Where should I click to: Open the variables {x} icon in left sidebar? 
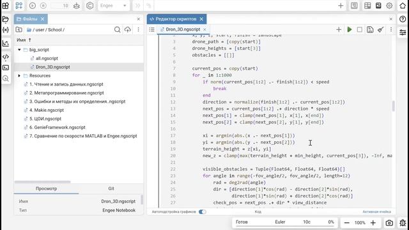coord(6,30)
